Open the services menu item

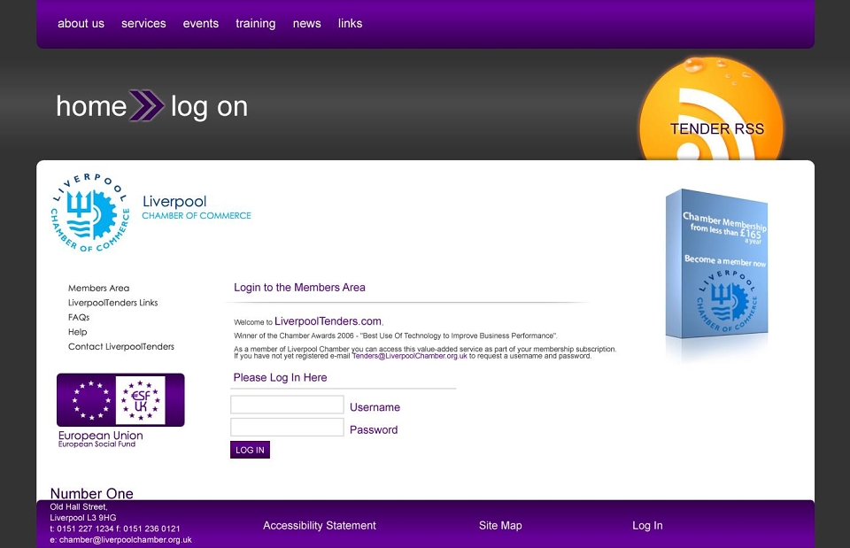(143, 23)
